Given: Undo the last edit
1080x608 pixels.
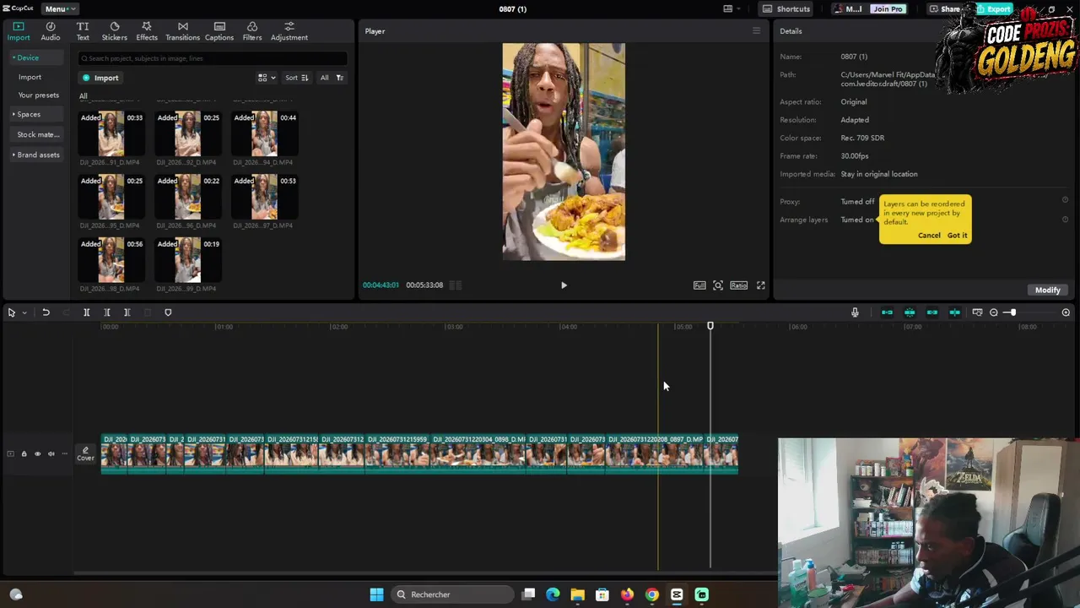Looking at the screenshot, I should click(x=46, y=312).
